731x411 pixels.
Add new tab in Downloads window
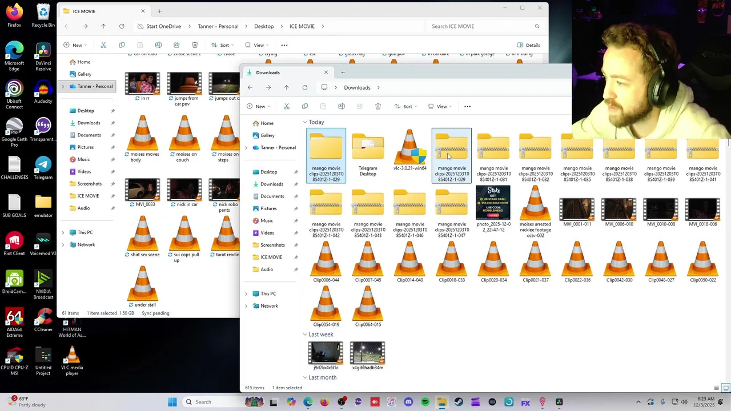(x=343, y=72)
